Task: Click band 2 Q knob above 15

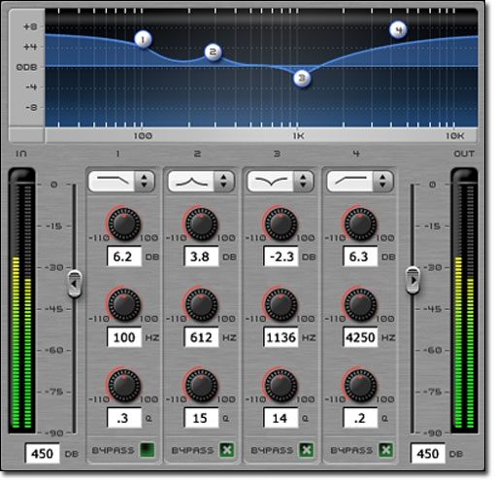Action: coord(201,386)
